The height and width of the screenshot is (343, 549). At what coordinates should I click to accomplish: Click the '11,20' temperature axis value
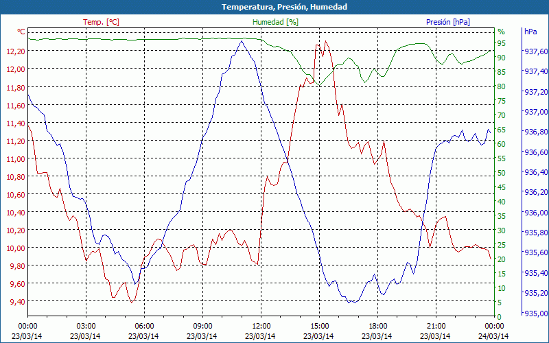click(16, 141)
